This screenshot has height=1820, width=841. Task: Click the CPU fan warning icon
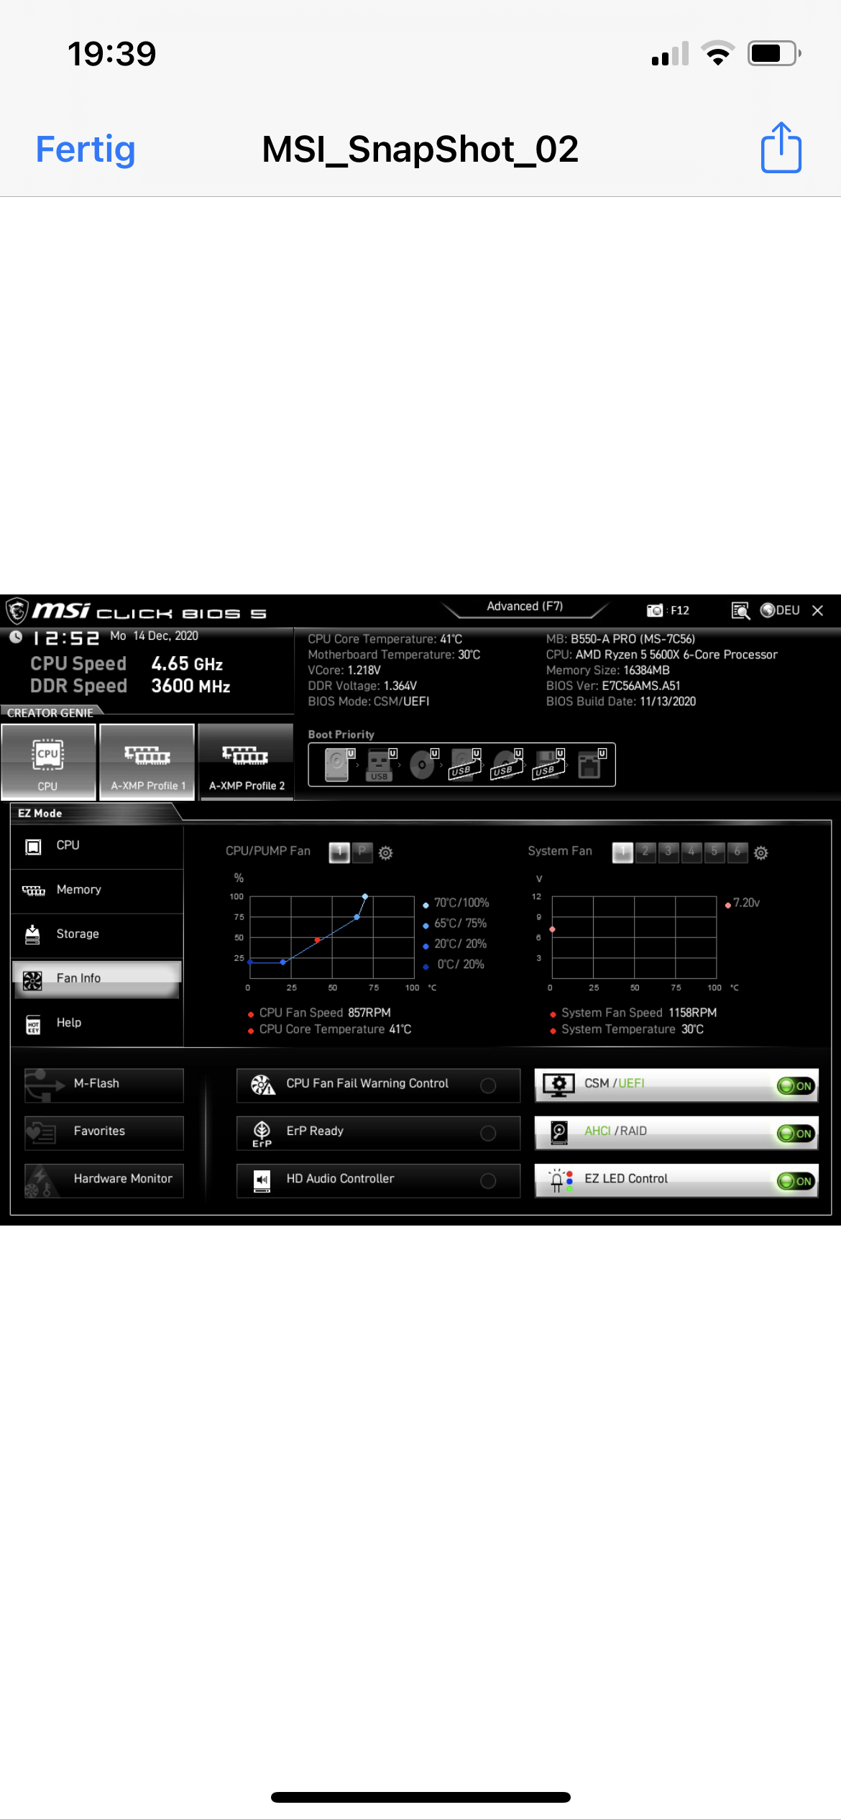(x=262, y=1085)
